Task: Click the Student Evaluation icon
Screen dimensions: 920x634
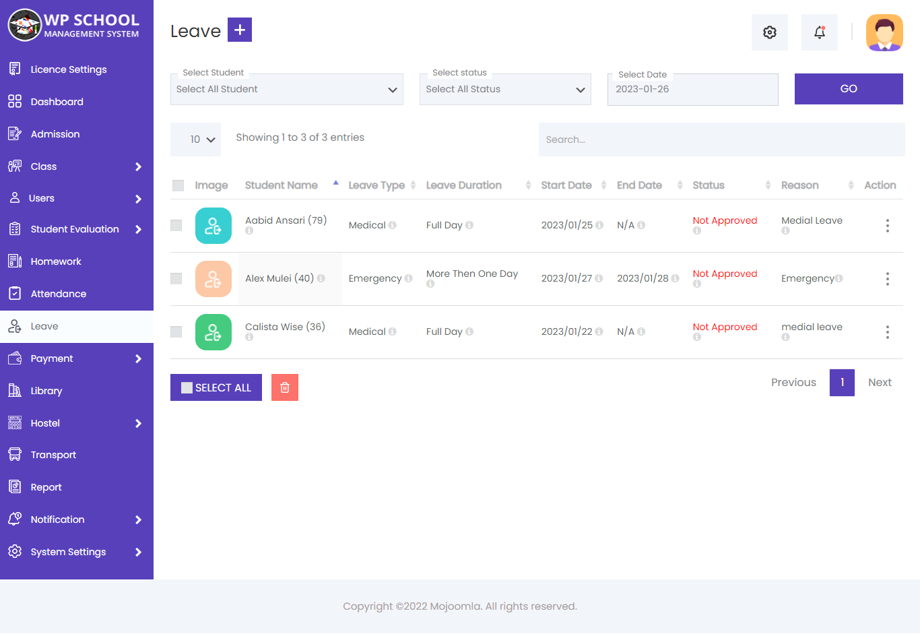Action: click(15, 229)
